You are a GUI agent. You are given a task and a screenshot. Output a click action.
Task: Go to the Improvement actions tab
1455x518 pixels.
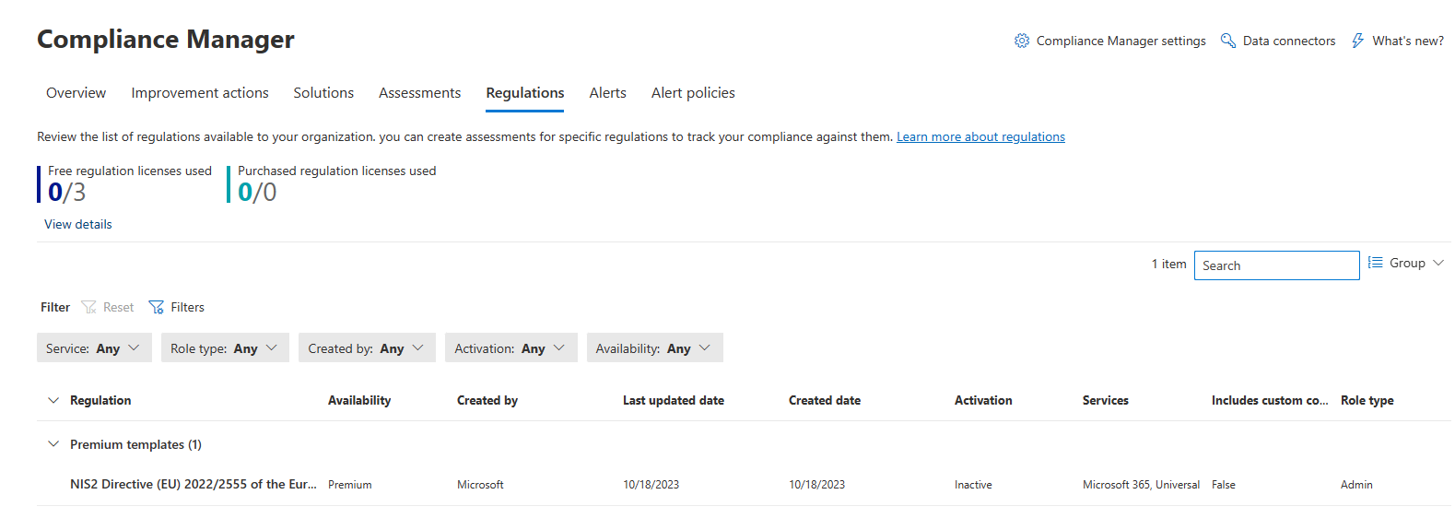click(x=200, y=93)
